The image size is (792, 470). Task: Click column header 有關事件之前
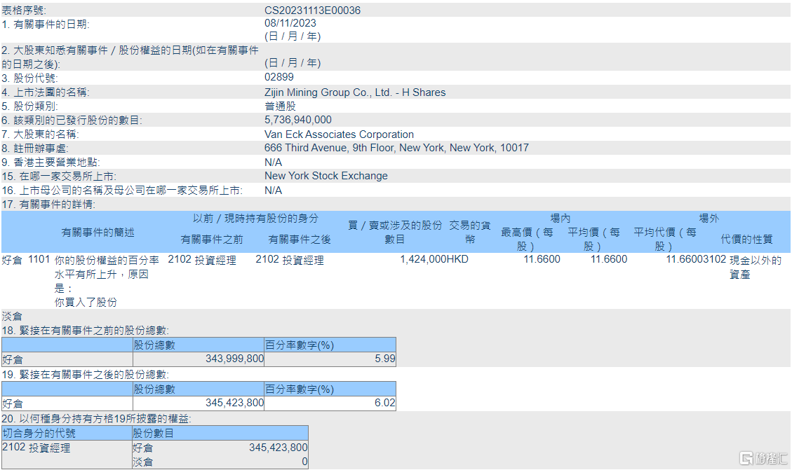212,240
